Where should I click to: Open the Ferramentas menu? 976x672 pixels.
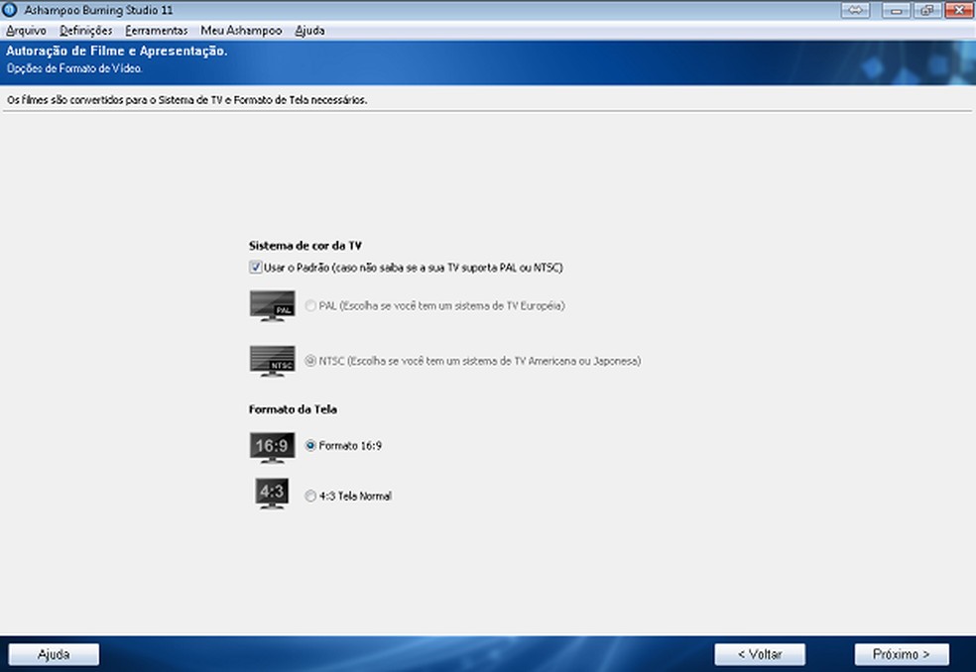(x=157, y=31)
